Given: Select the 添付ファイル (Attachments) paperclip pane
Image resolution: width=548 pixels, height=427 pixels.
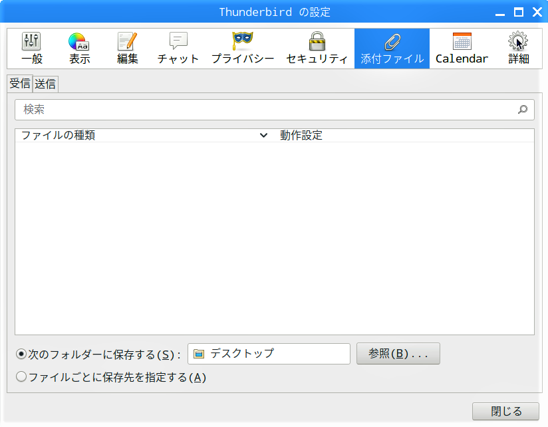Looking at the screenshot, I should click(392, 49).
